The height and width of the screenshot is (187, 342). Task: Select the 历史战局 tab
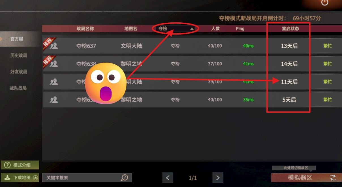click(19, 56)
